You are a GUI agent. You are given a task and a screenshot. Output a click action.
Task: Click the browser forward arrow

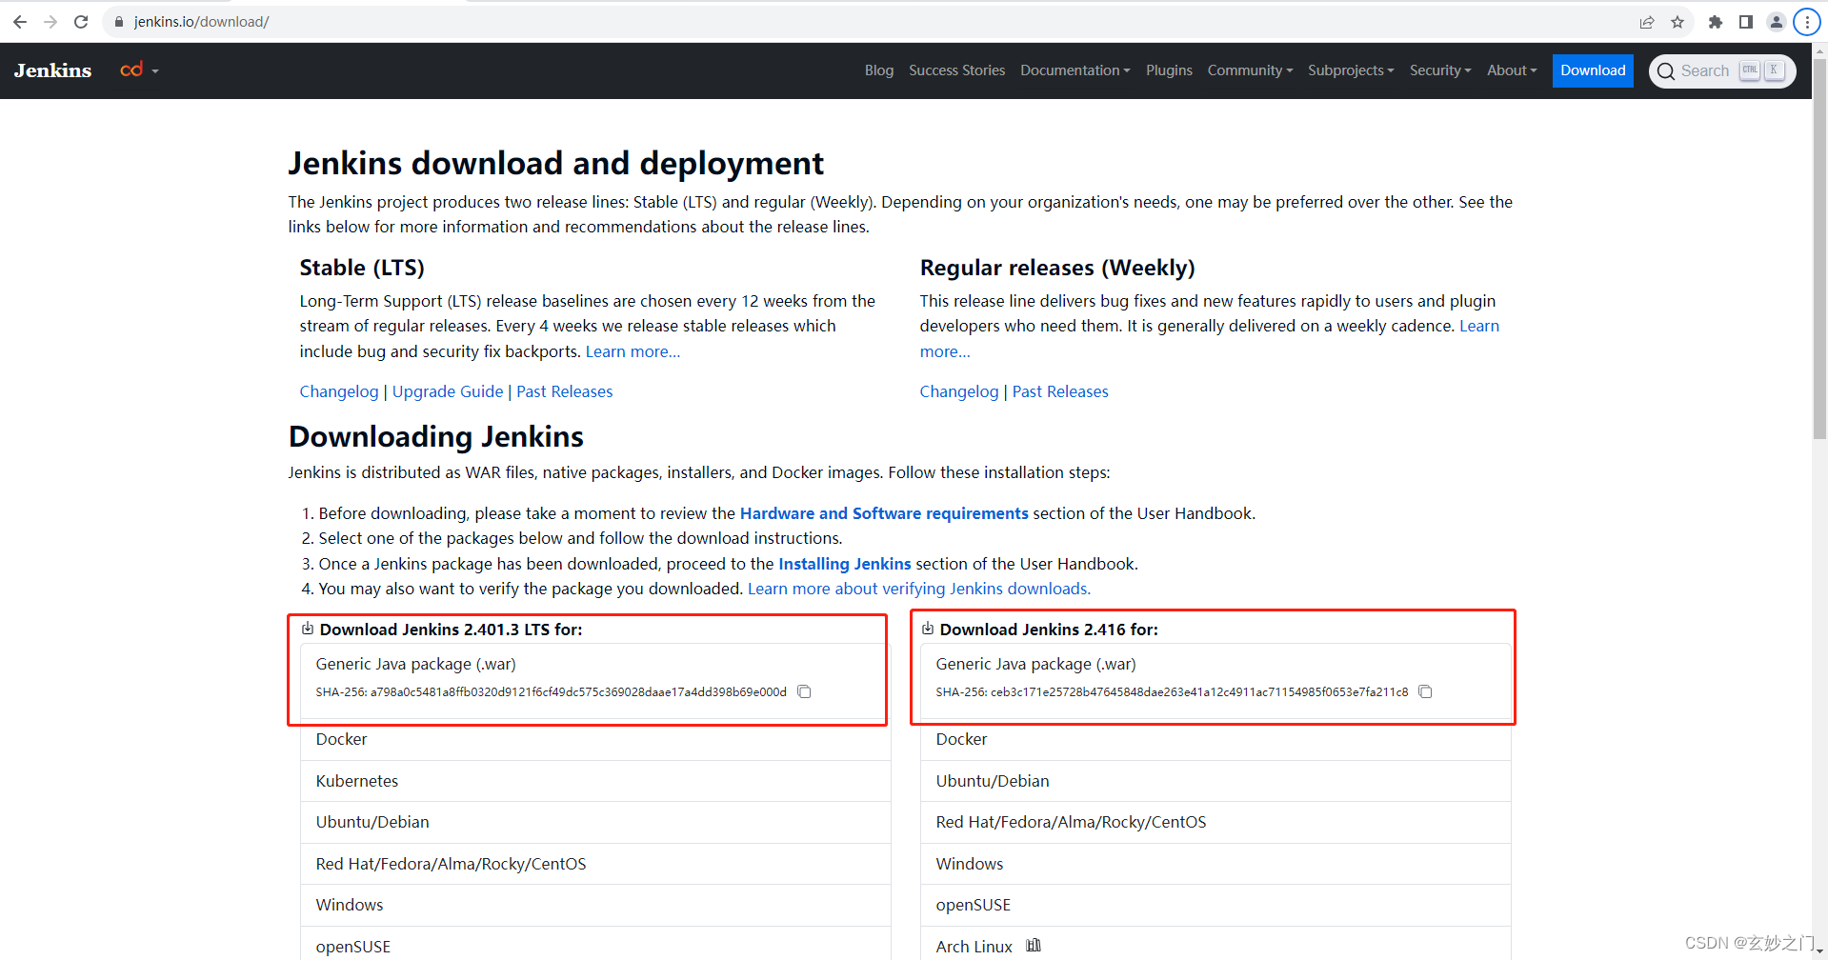[x=50, y=22]
